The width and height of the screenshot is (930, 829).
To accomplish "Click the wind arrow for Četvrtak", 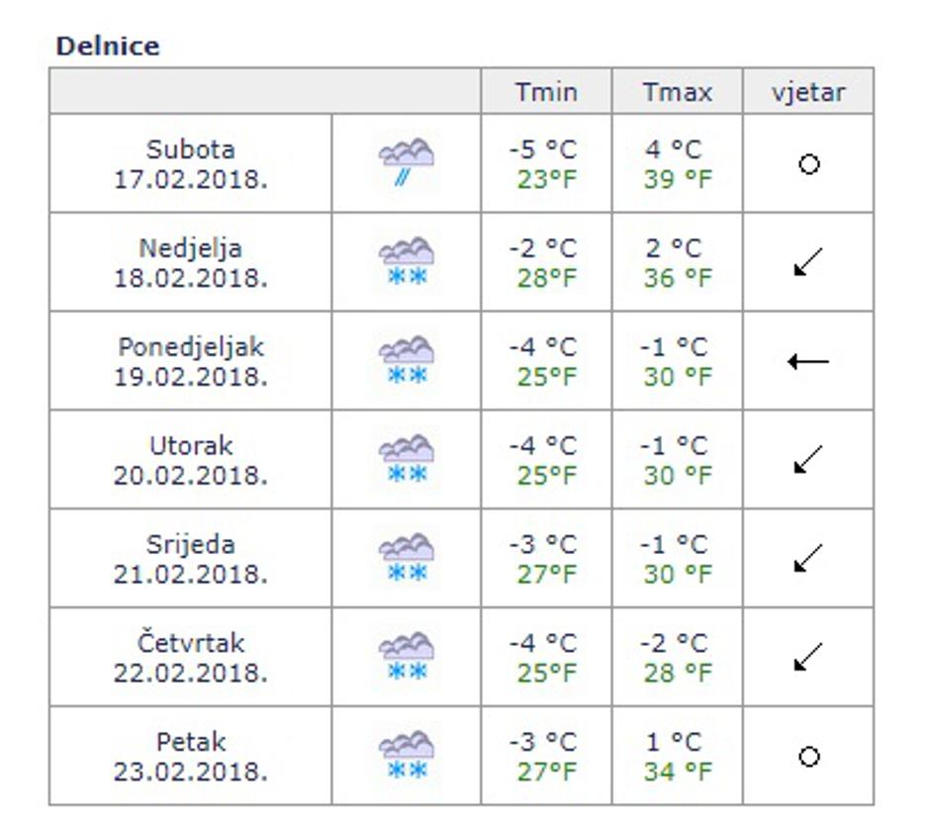I will pos(808,658).
